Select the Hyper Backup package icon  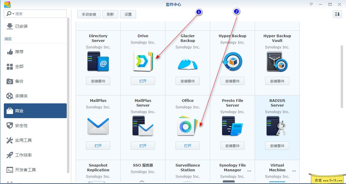(232, 61)
